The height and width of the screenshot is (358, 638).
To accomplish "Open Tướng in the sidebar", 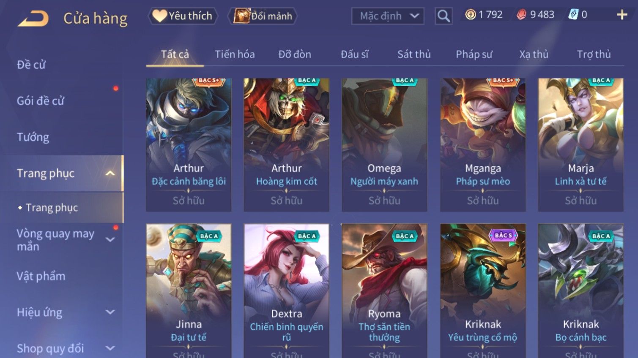I will pos(33,137).
